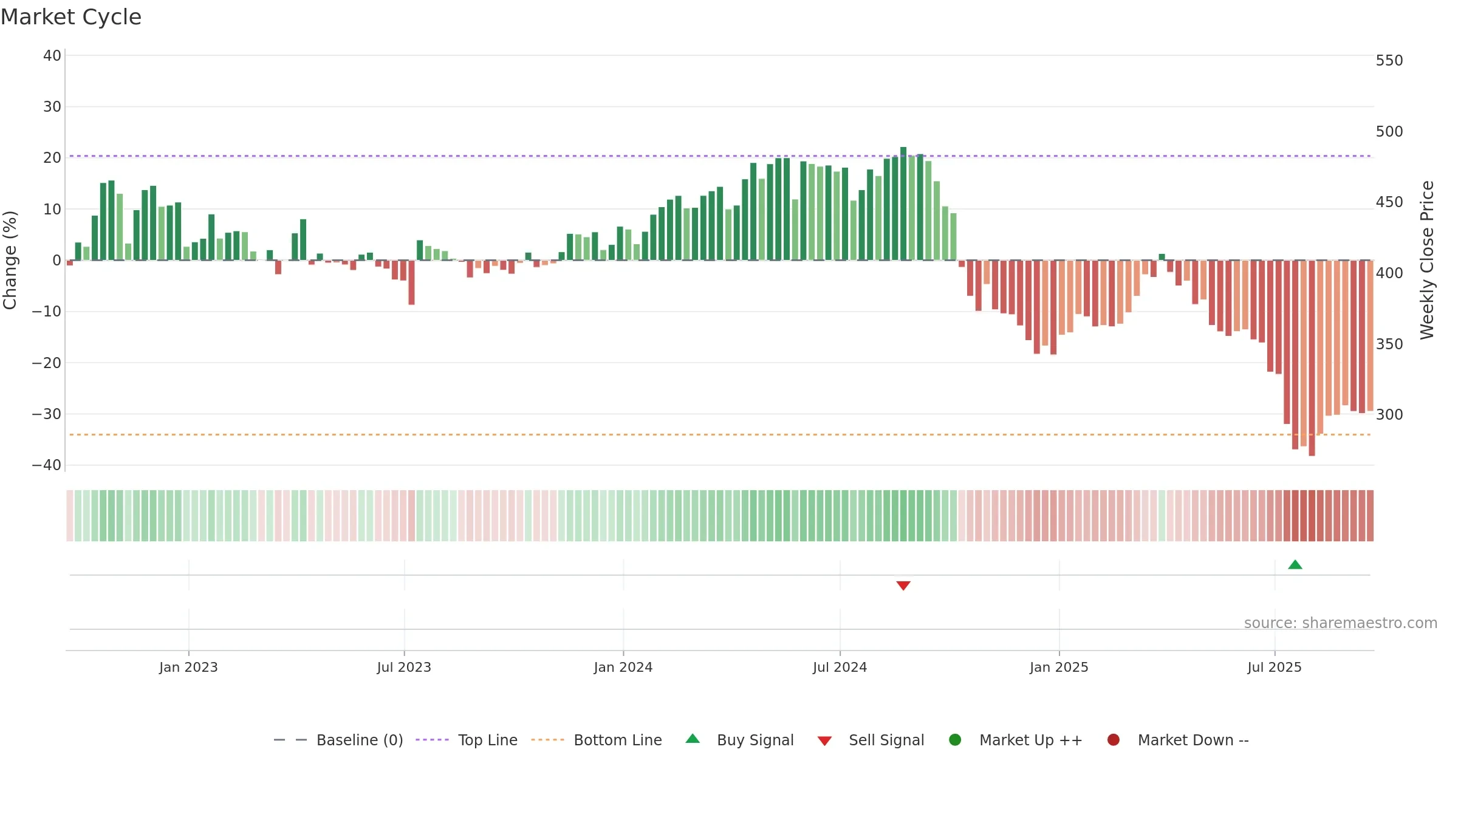The height and width of the screenshot is (820, 1458).
Task: Toggle the Market Up ++ legend entry
Action: pyautogui.click(x=1016, y=740)
